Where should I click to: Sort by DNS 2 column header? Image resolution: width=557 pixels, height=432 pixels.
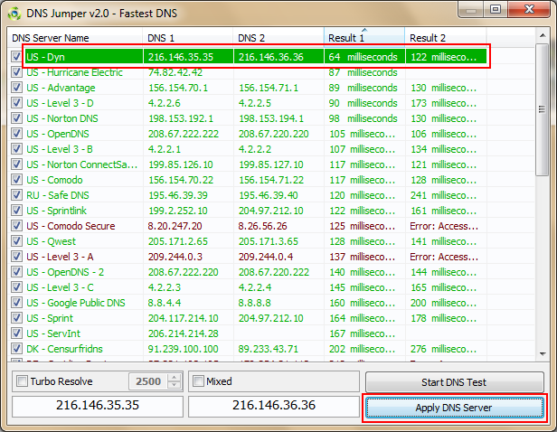coord(278,38)
